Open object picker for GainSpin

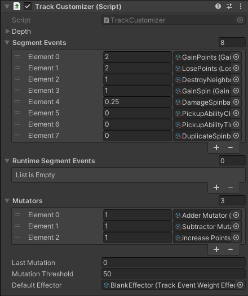[x=236, y=91]
